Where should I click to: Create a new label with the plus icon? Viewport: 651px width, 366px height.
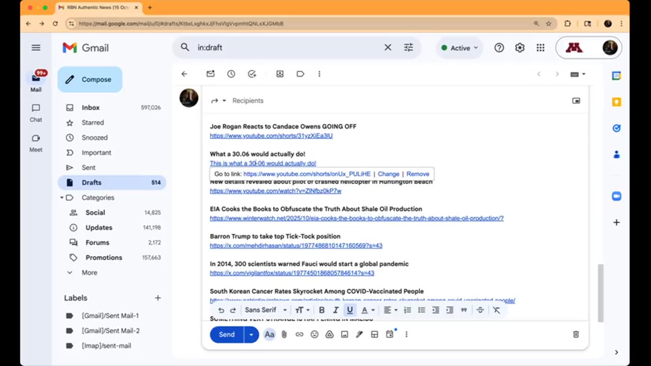tap(158, 298)
